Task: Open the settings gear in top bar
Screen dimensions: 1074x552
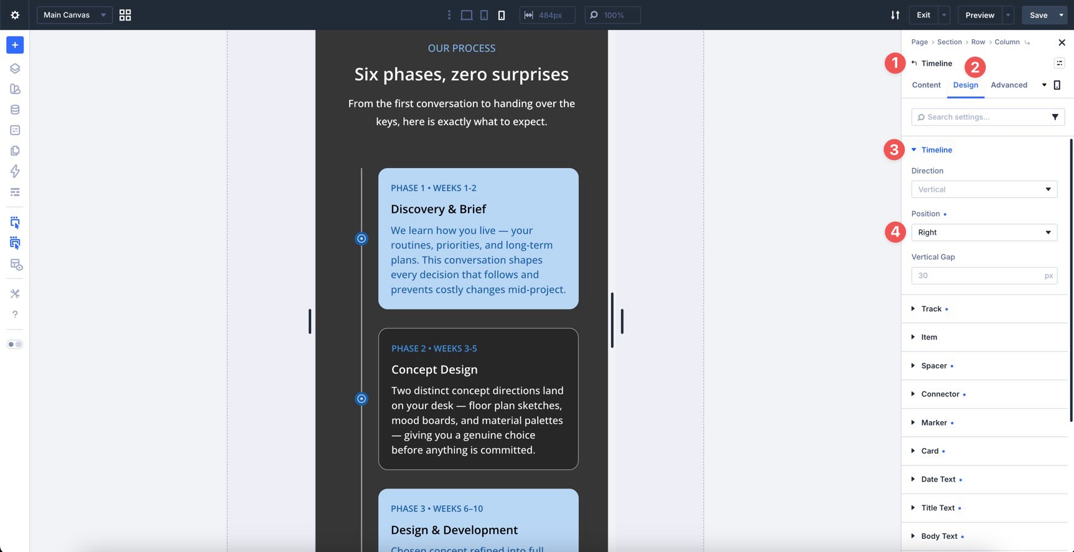Action: [15, 15]
